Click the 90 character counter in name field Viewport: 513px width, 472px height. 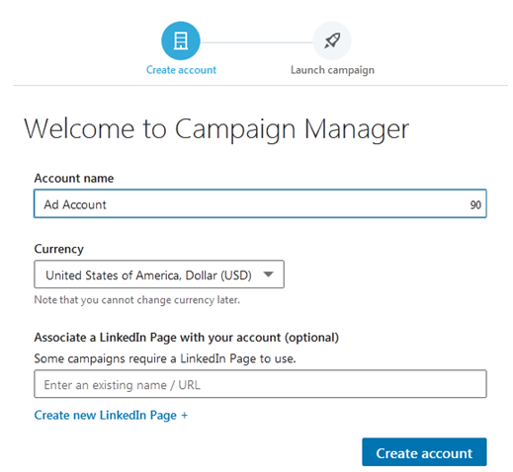coord(475,205)
